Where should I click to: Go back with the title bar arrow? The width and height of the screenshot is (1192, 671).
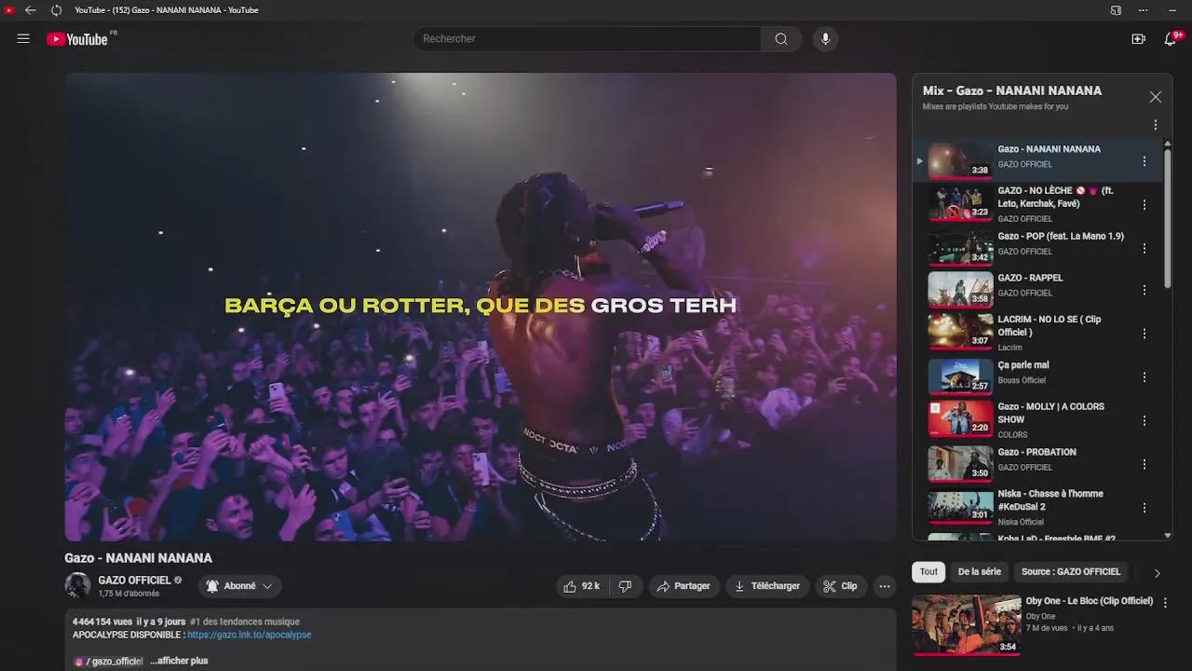point(31,10)
